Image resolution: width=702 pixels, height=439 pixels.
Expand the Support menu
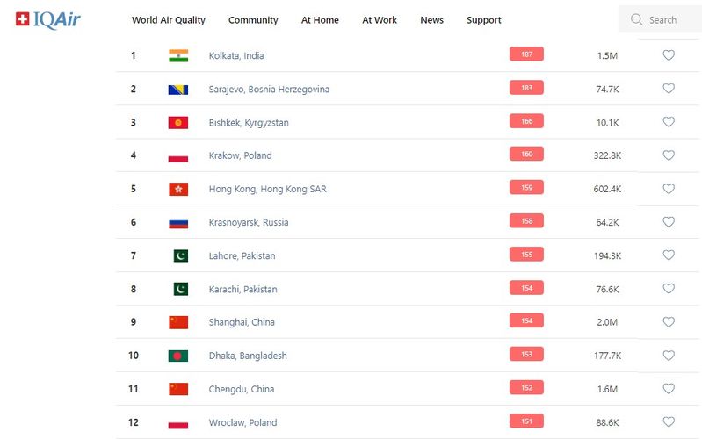[484, 20]
